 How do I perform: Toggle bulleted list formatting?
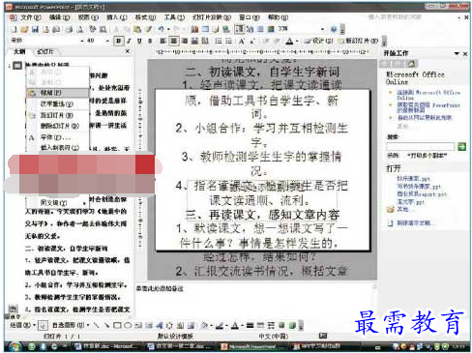point(229,41)
